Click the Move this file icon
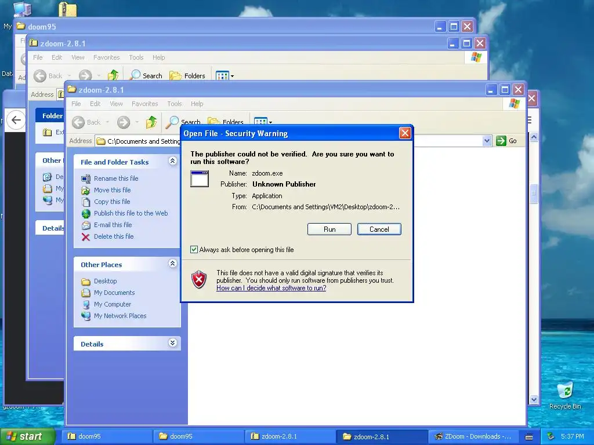The width and height of the screenshot is (594, 445). coord(86,190)
